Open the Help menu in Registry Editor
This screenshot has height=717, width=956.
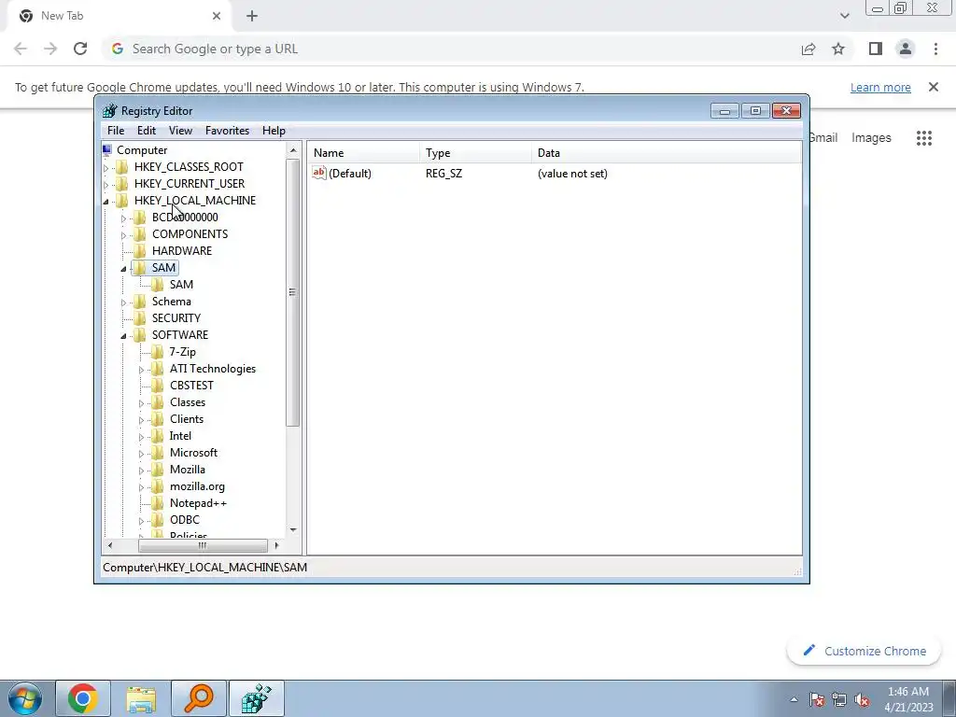pyautogui.click(x=274, y=131)
